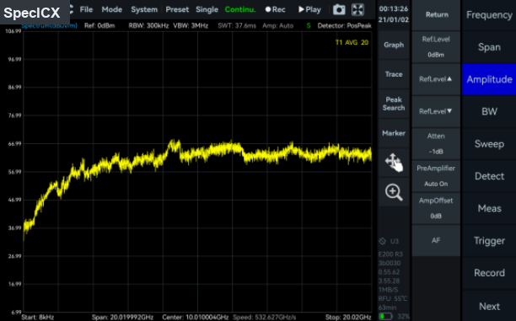516x321 pixels.
Task: Click the Spectrum(dBuV/m) unit label
Action: (x=50, y=26)
